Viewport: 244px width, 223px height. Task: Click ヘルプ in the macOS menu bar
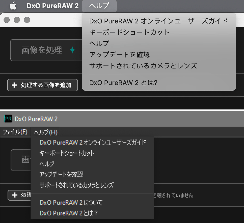[99, 6]
